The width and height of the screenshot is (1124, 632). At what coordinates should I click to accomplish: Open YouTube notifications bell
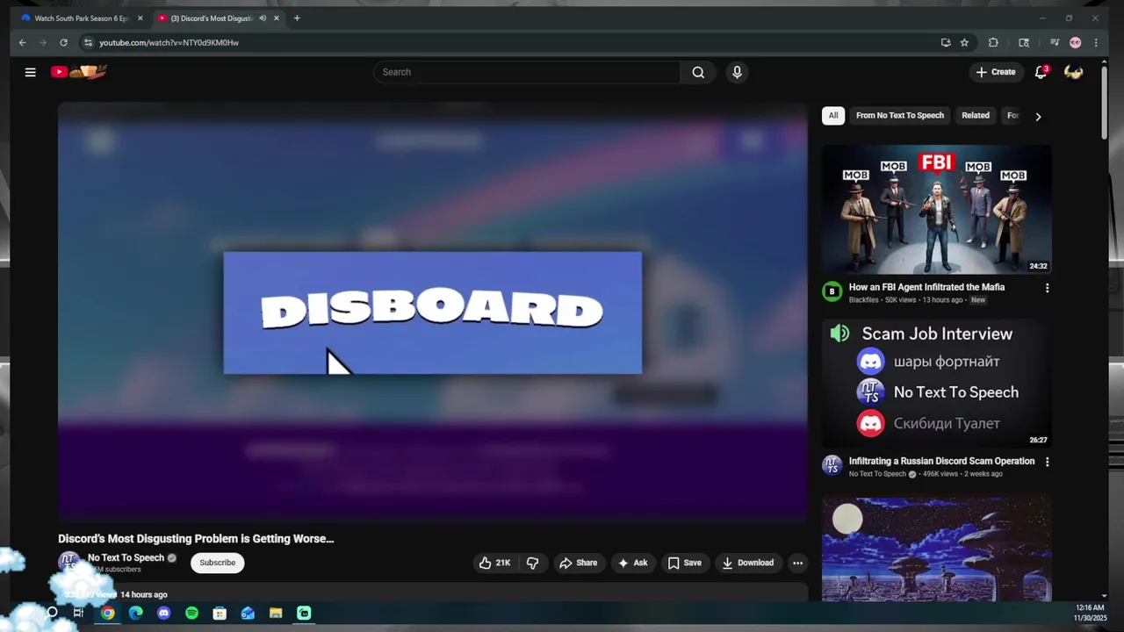click(x=1041, y=72)
